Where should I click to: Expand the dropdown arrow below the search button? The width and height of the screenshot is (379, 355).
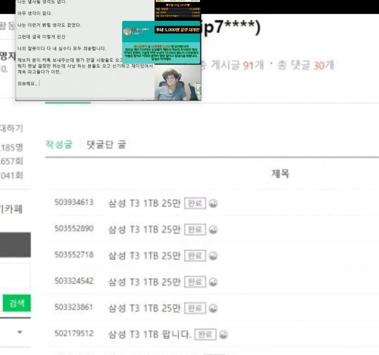pos(20,332)
